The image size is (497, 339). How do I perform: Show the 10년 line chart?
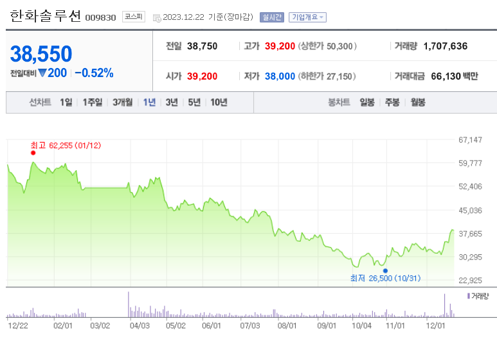[219, 102]
